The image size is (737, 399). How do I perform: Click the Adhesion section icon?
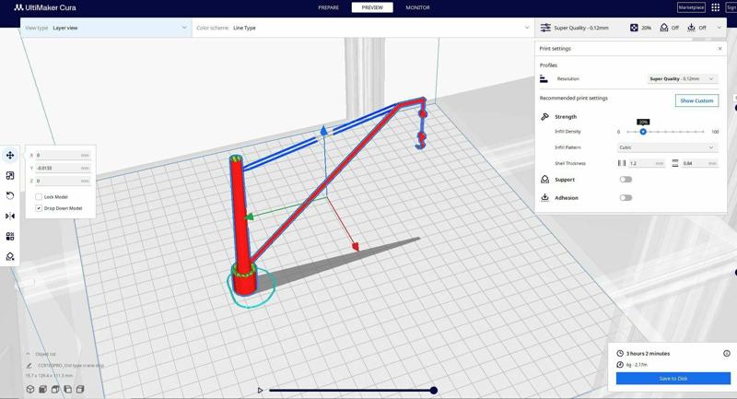544,198
